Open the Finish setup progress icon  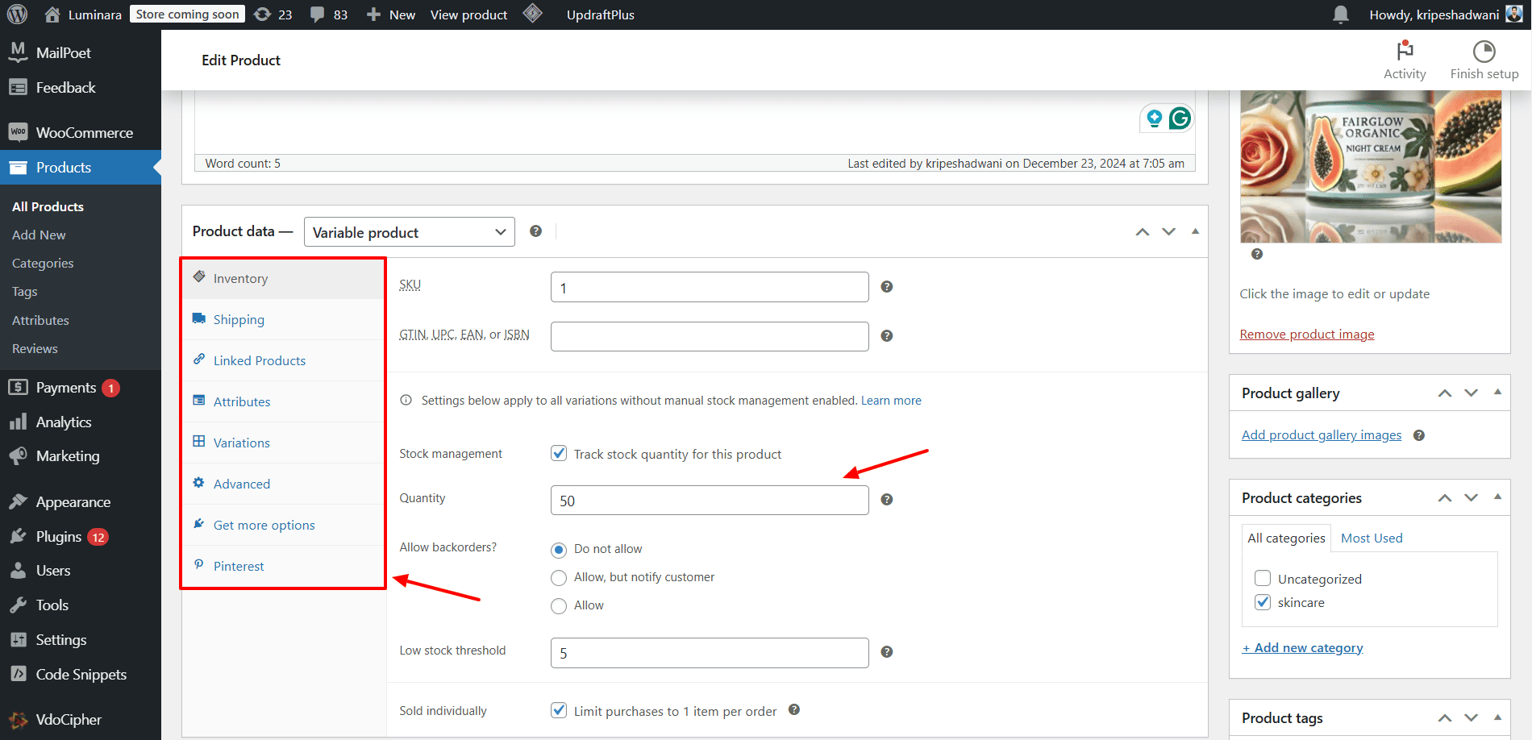click(x=1484, y=52)
